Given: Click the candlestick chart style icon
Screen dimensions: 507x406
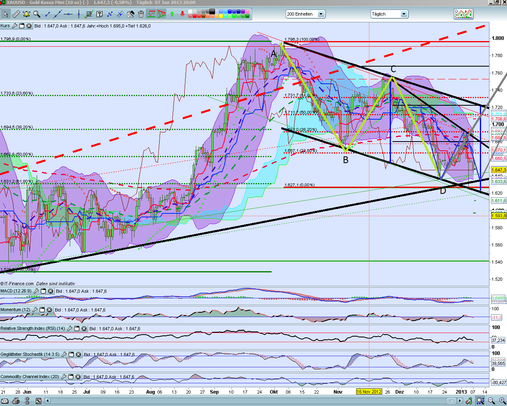Looking at the screenshot, I should pos(469,401).
